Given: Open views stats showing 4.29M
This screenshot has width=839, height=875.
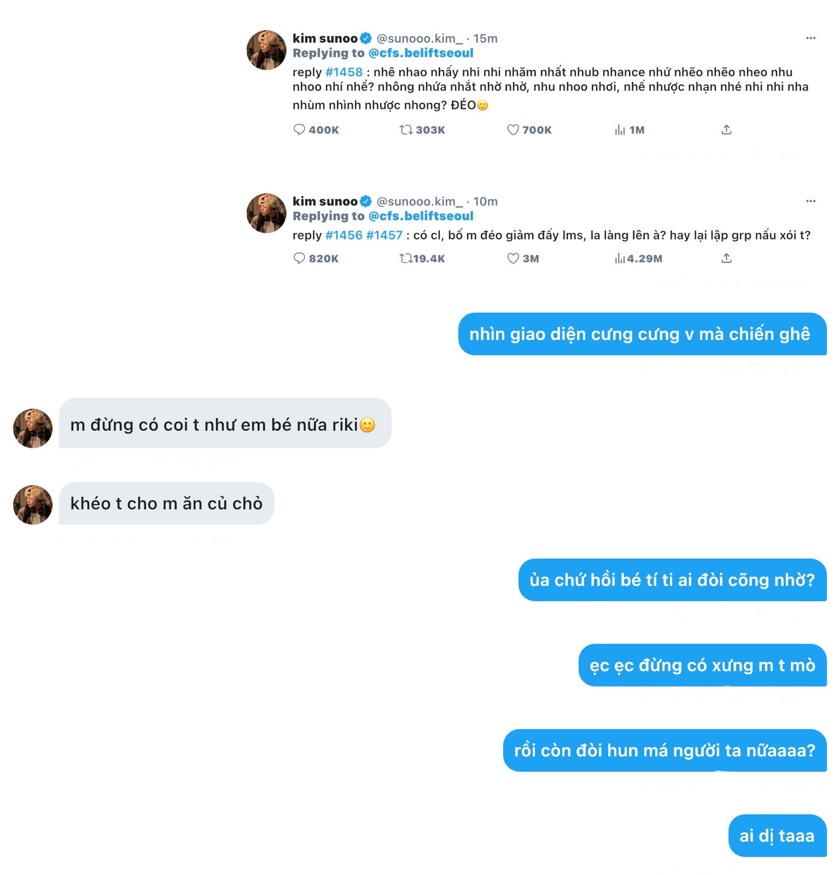Looking at the screenshot, I should tap(620, 258).
